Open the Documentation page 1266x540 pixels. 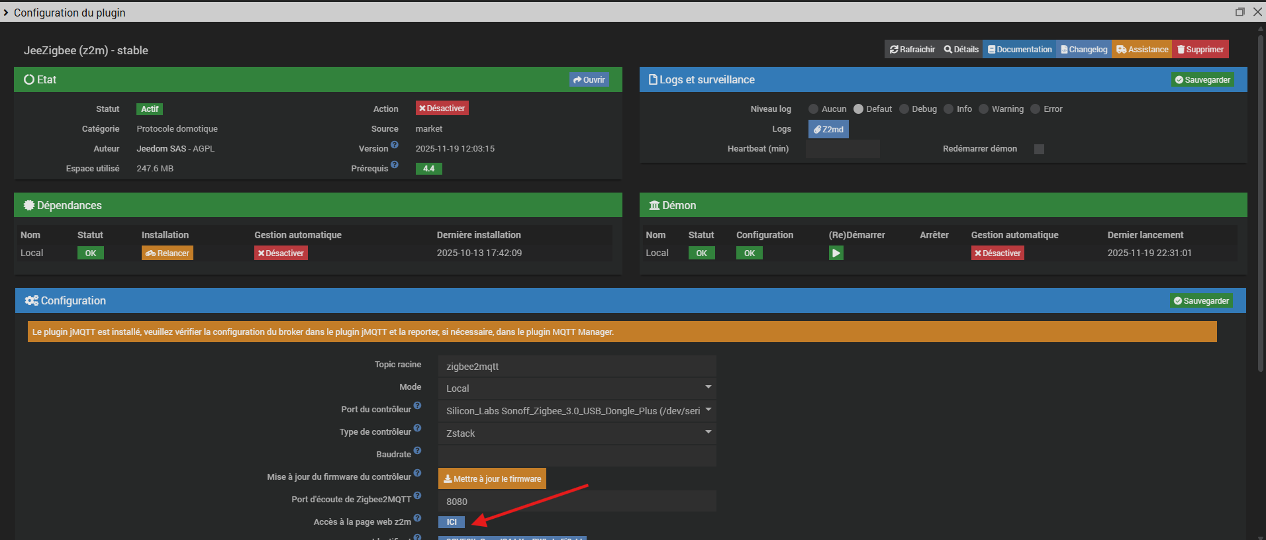1020,50
